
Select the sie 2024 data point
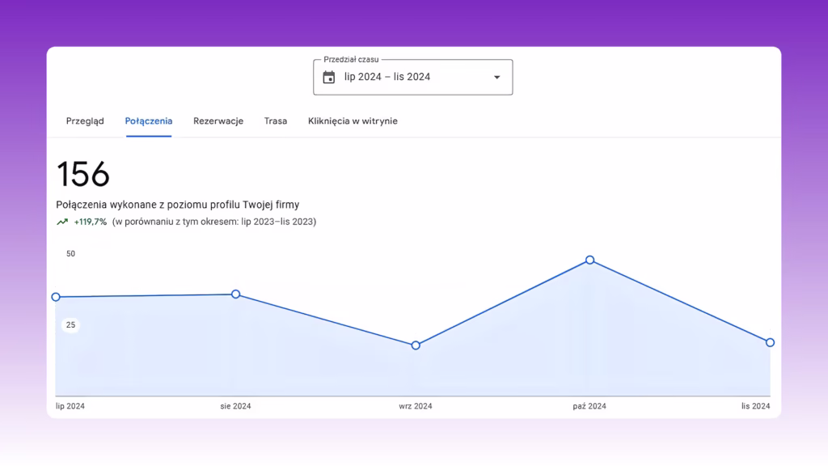coord(235,294)
